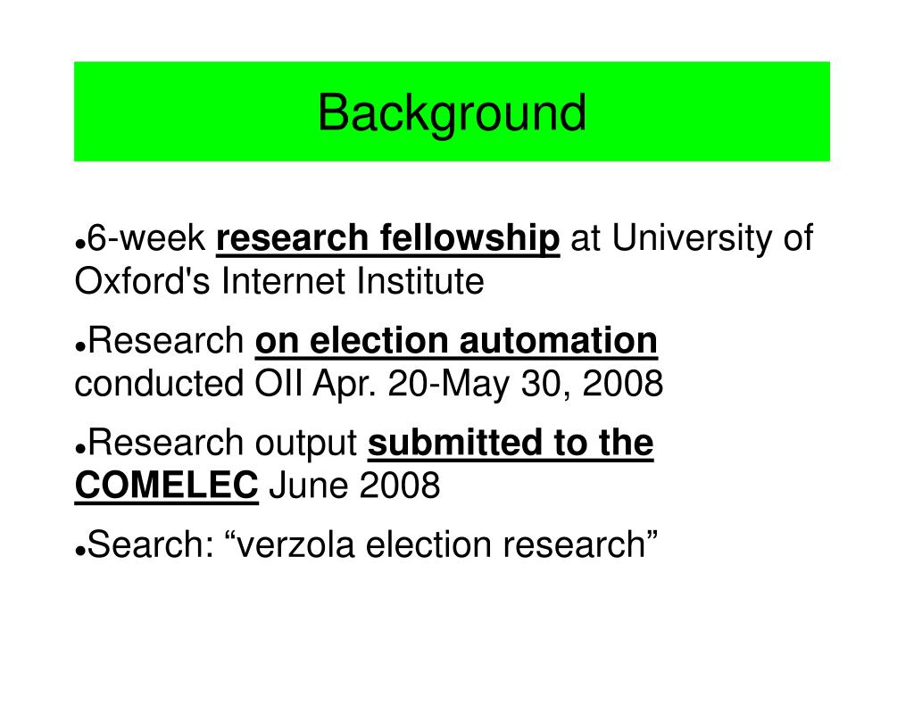Click the word 'Search:' in the last bullet

click(151, 545)
